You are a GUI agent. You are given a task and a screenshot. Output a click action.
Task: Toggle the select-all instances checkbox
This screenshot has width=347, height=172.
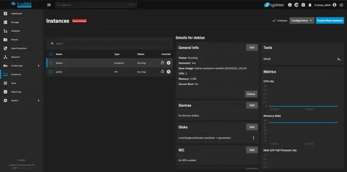pyautogui.click(x=51, y=54)
